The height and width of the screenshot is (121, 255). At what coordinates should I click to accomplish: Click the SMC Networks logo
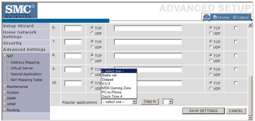[20, 11]
